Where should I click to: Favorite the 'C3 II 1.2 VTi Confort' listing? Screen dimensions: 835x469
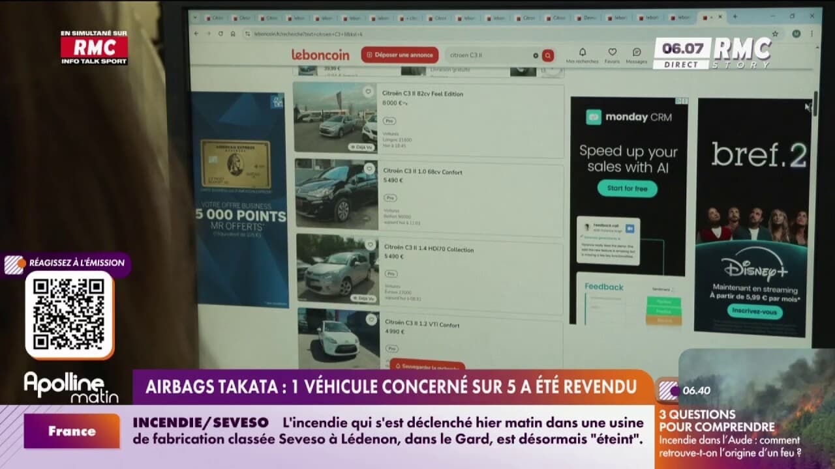point(371,319)
